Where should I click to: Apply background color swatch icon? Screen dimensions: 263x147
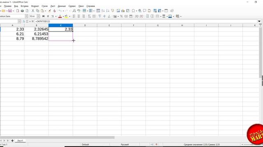coord(170,16)
